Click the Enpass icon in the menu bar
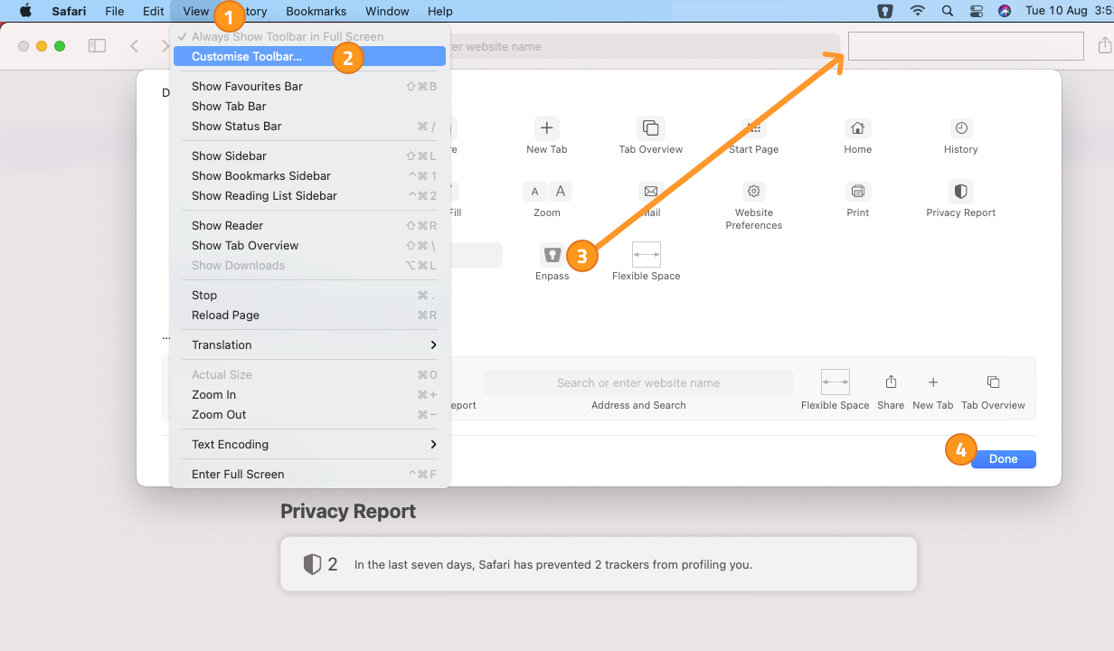This screenshot has width=1114, height=651. tap(884, 11)
